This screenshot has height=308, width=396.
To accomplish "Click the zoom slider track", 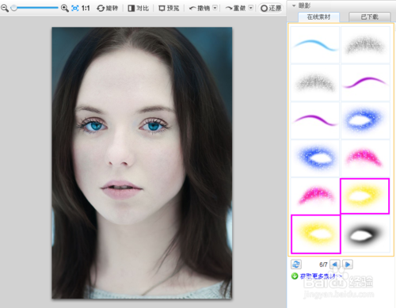I will tap(35, 8).
